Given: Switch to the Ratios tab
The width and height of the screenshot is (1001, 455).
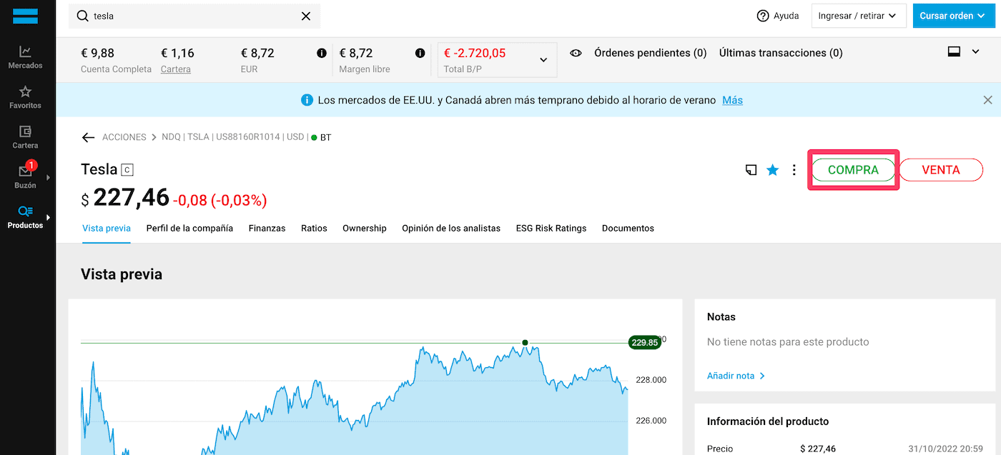Looking at the screenshot, I should pos(314,229).
